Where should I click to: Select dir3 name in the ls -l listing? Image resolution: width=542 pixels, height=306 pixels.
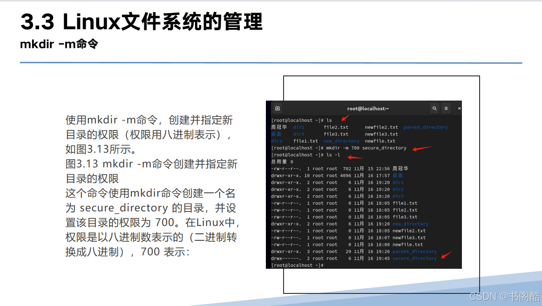tap(398, 197)
